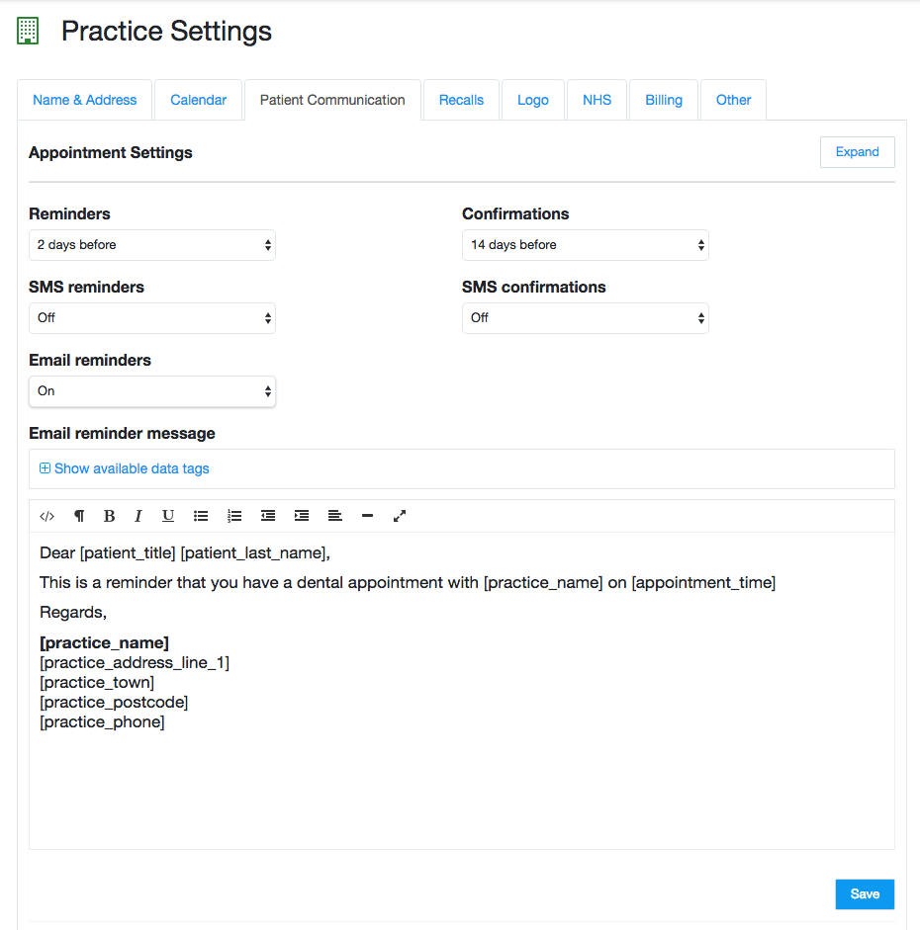Open the Confirmations days-before dropdown

(585, 245)
